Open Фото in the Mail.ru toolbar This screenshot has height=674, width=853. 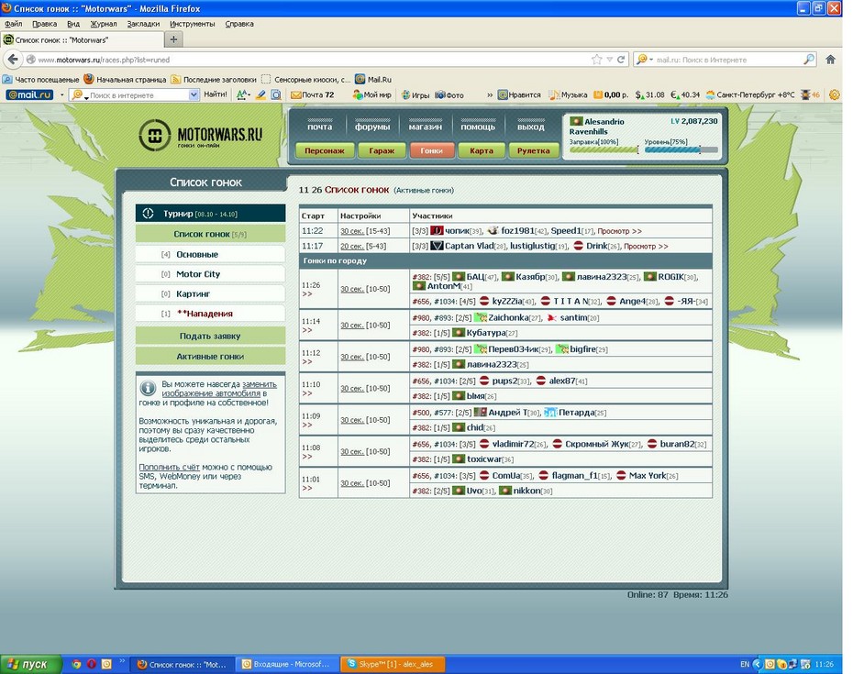[450, 94]
